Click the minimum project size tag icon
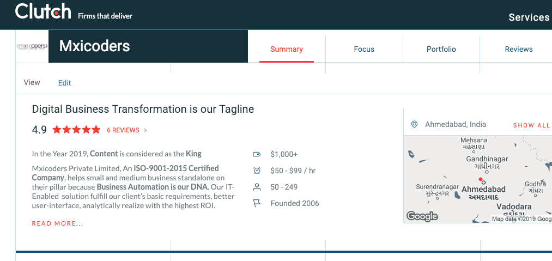The image size is (552, 261). pos(257,154)
